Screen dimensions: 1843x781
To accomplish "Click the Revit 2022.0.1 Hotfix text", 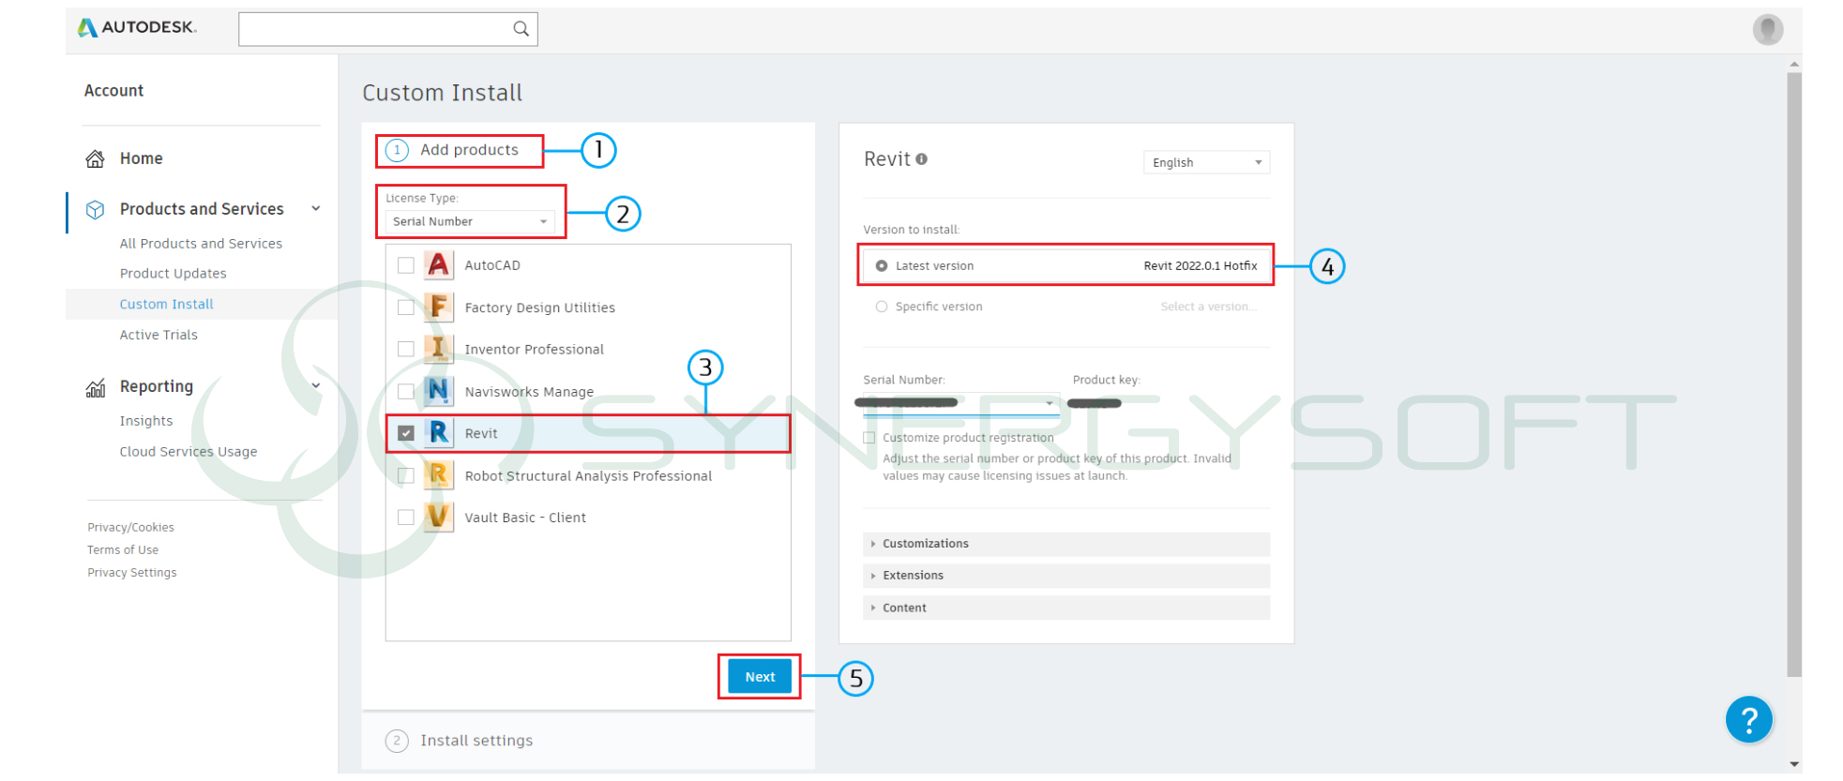I will [x=1200, y=266].
